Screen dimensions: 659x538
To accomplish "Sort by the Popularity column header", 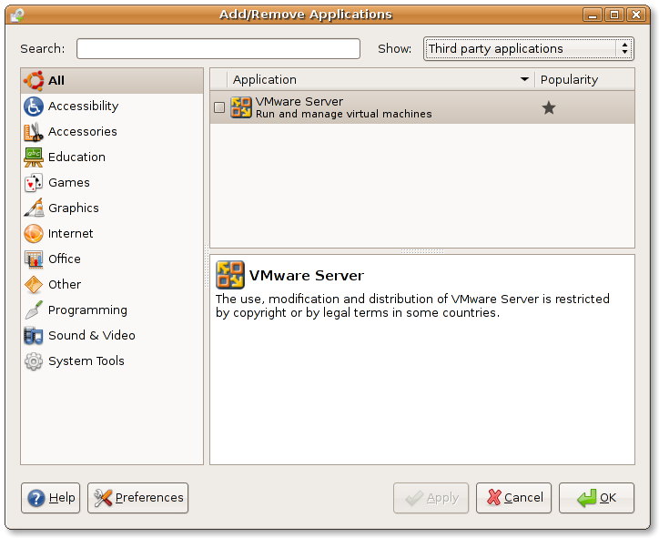I will coord(584,79).
